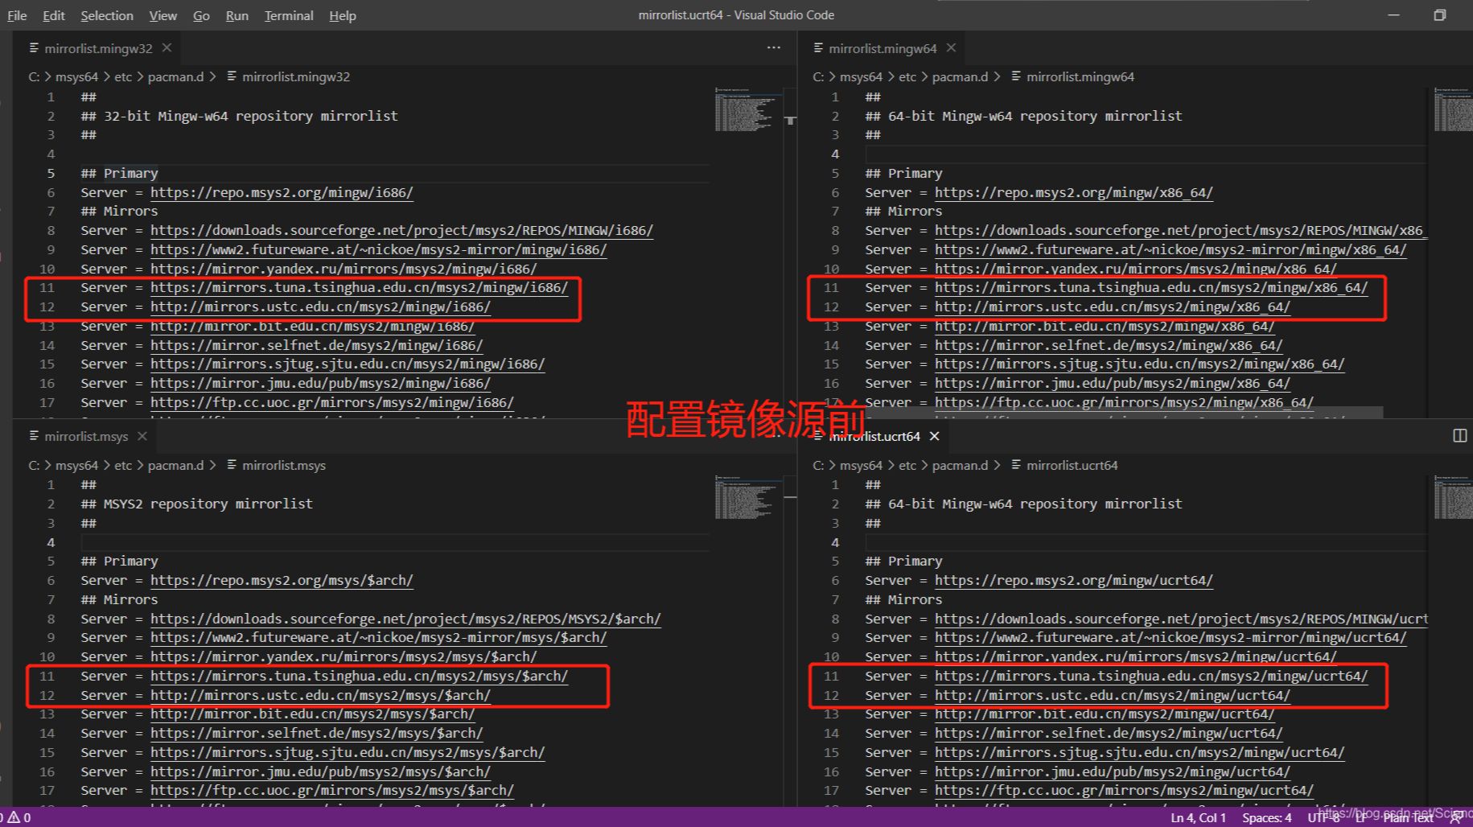Expand the pacman.d breadcrumb above mirrorlist.ucrt64
Viewport: 1473px width, 827px height.
[x=960, y=465]
